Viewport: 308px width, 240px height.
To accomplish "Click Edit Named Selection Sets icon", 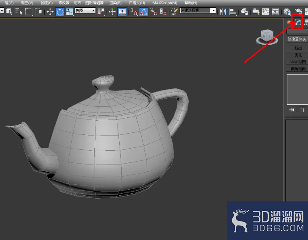I will point(174,11).
